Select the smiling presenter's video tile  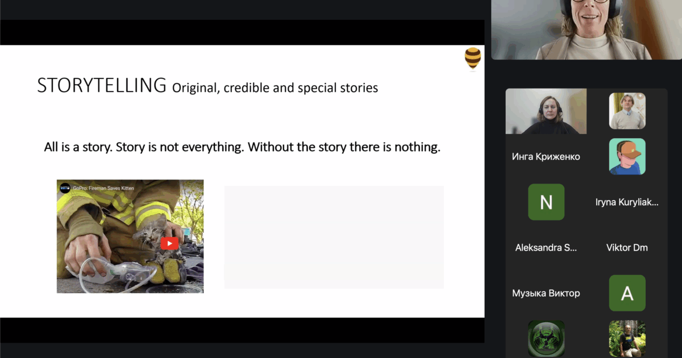(586, 30)
